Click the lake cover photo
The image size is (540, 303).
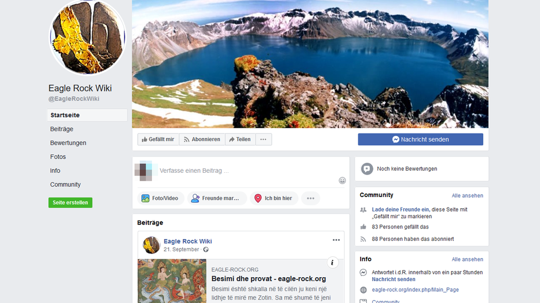tap(310, 64)
